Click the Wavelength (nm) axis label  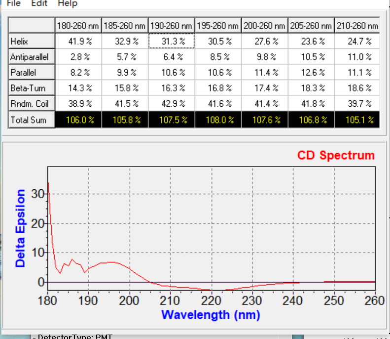pos(211,315)
